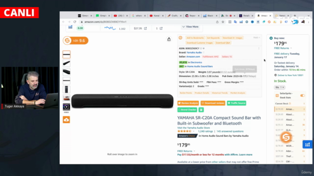This screenshot has height=176, width=314.
Task: Play the product video thumbnail
Action: [x=66, y=107]
